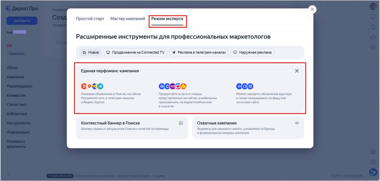Screen dimensions: 380x181
Task: Open the Мастер кампаний tab
Action: point(128,19)
